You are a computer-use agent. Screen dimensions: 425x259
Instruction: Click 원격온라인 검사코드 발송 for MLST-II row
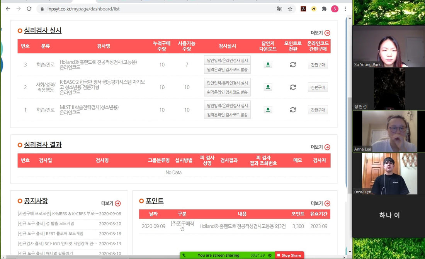click(x=227, y=115)
